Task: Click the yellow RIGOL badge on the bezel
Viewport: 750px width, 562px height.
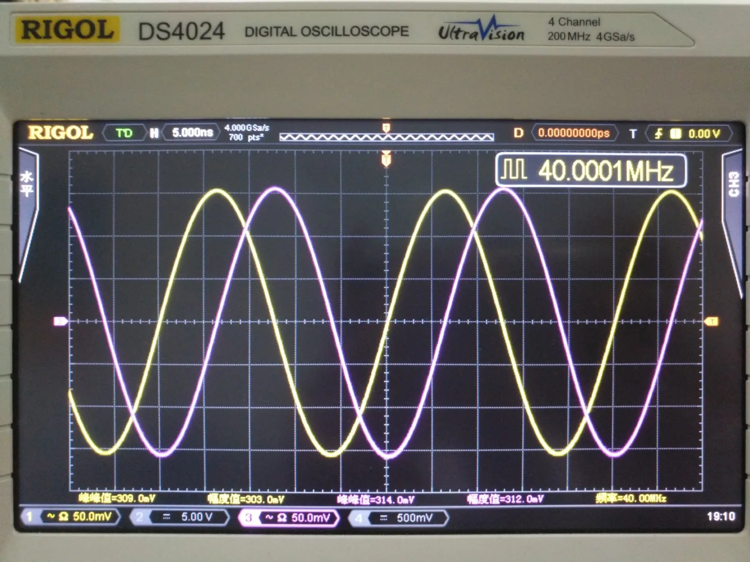Action: 67,29
